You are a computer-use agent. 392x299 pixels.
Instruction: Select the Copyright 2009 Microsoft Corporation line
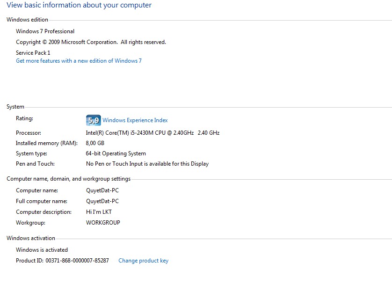[x=91, y=42]
